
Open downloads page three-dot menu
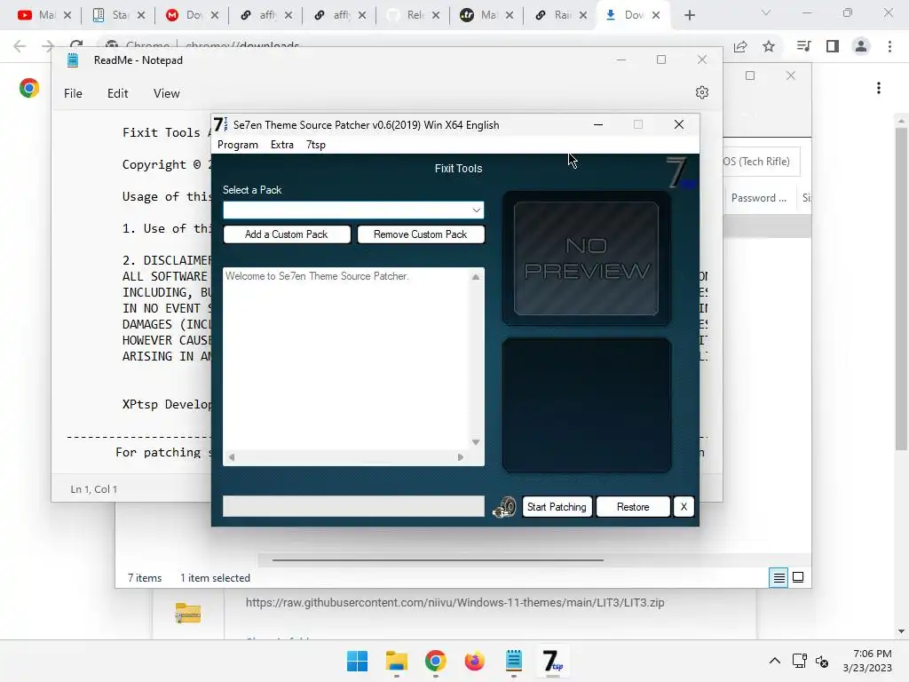879,88
